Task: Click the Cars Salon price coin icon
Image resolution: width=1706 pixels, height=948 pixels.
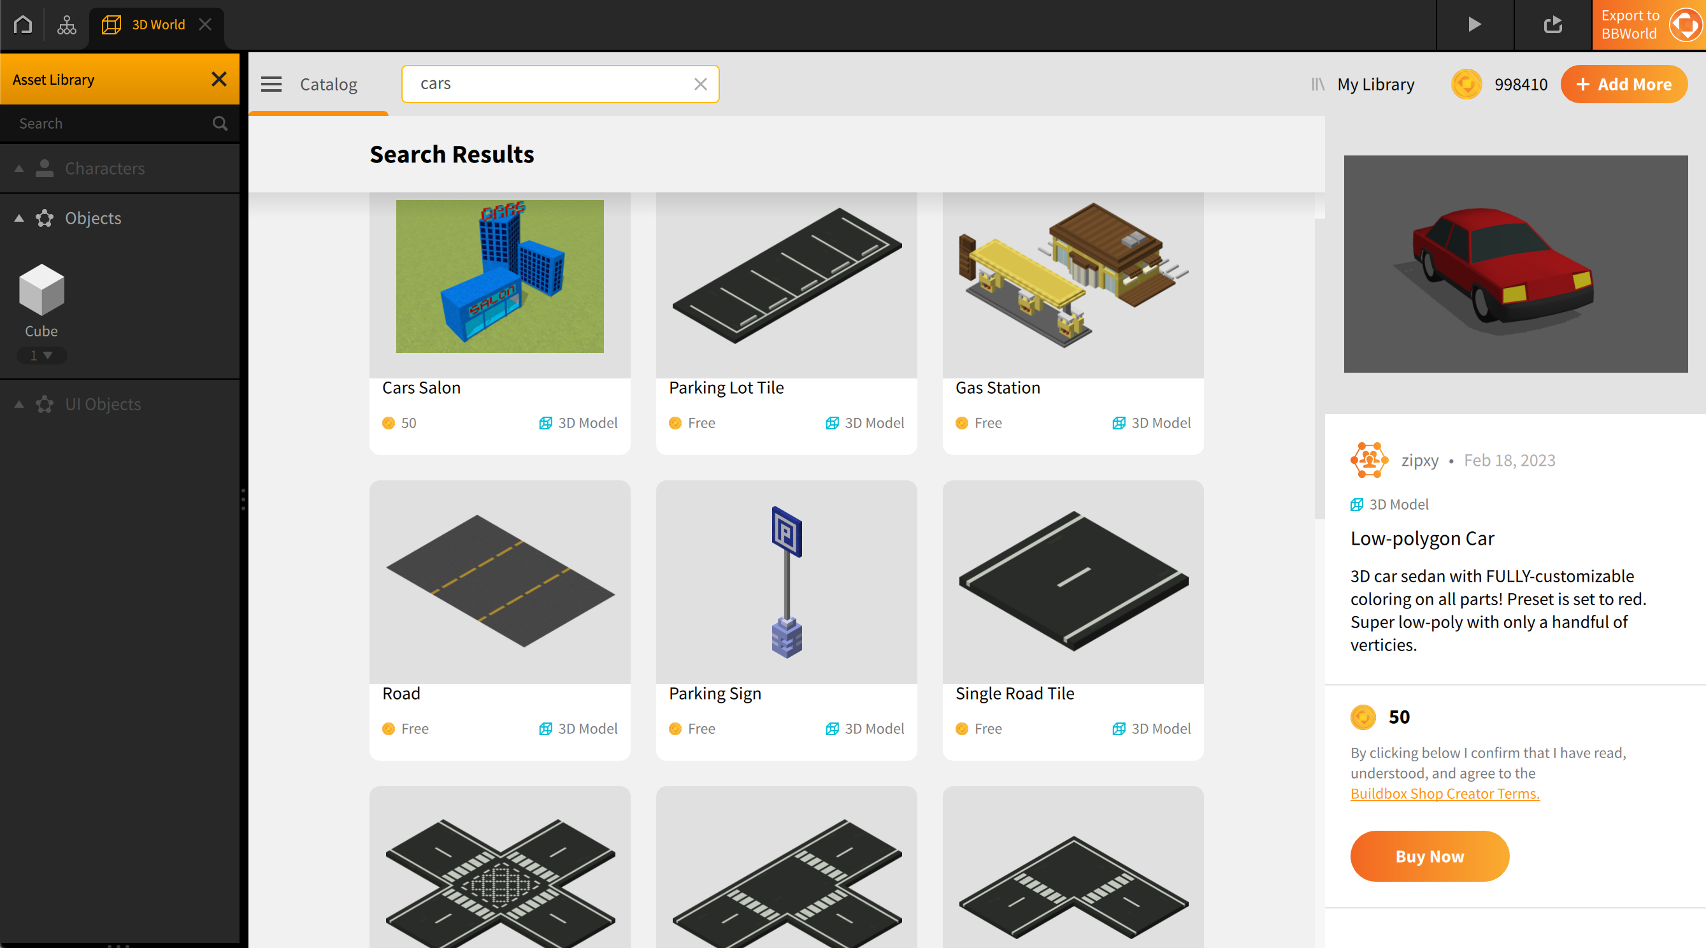Action: point(388,422)
